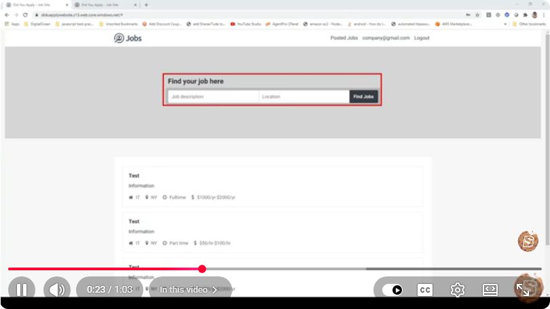This screenshot has width=550, height=309.
Task: Expand hidden bookmarks overflow arrow
Action: [x=505, y=24]
